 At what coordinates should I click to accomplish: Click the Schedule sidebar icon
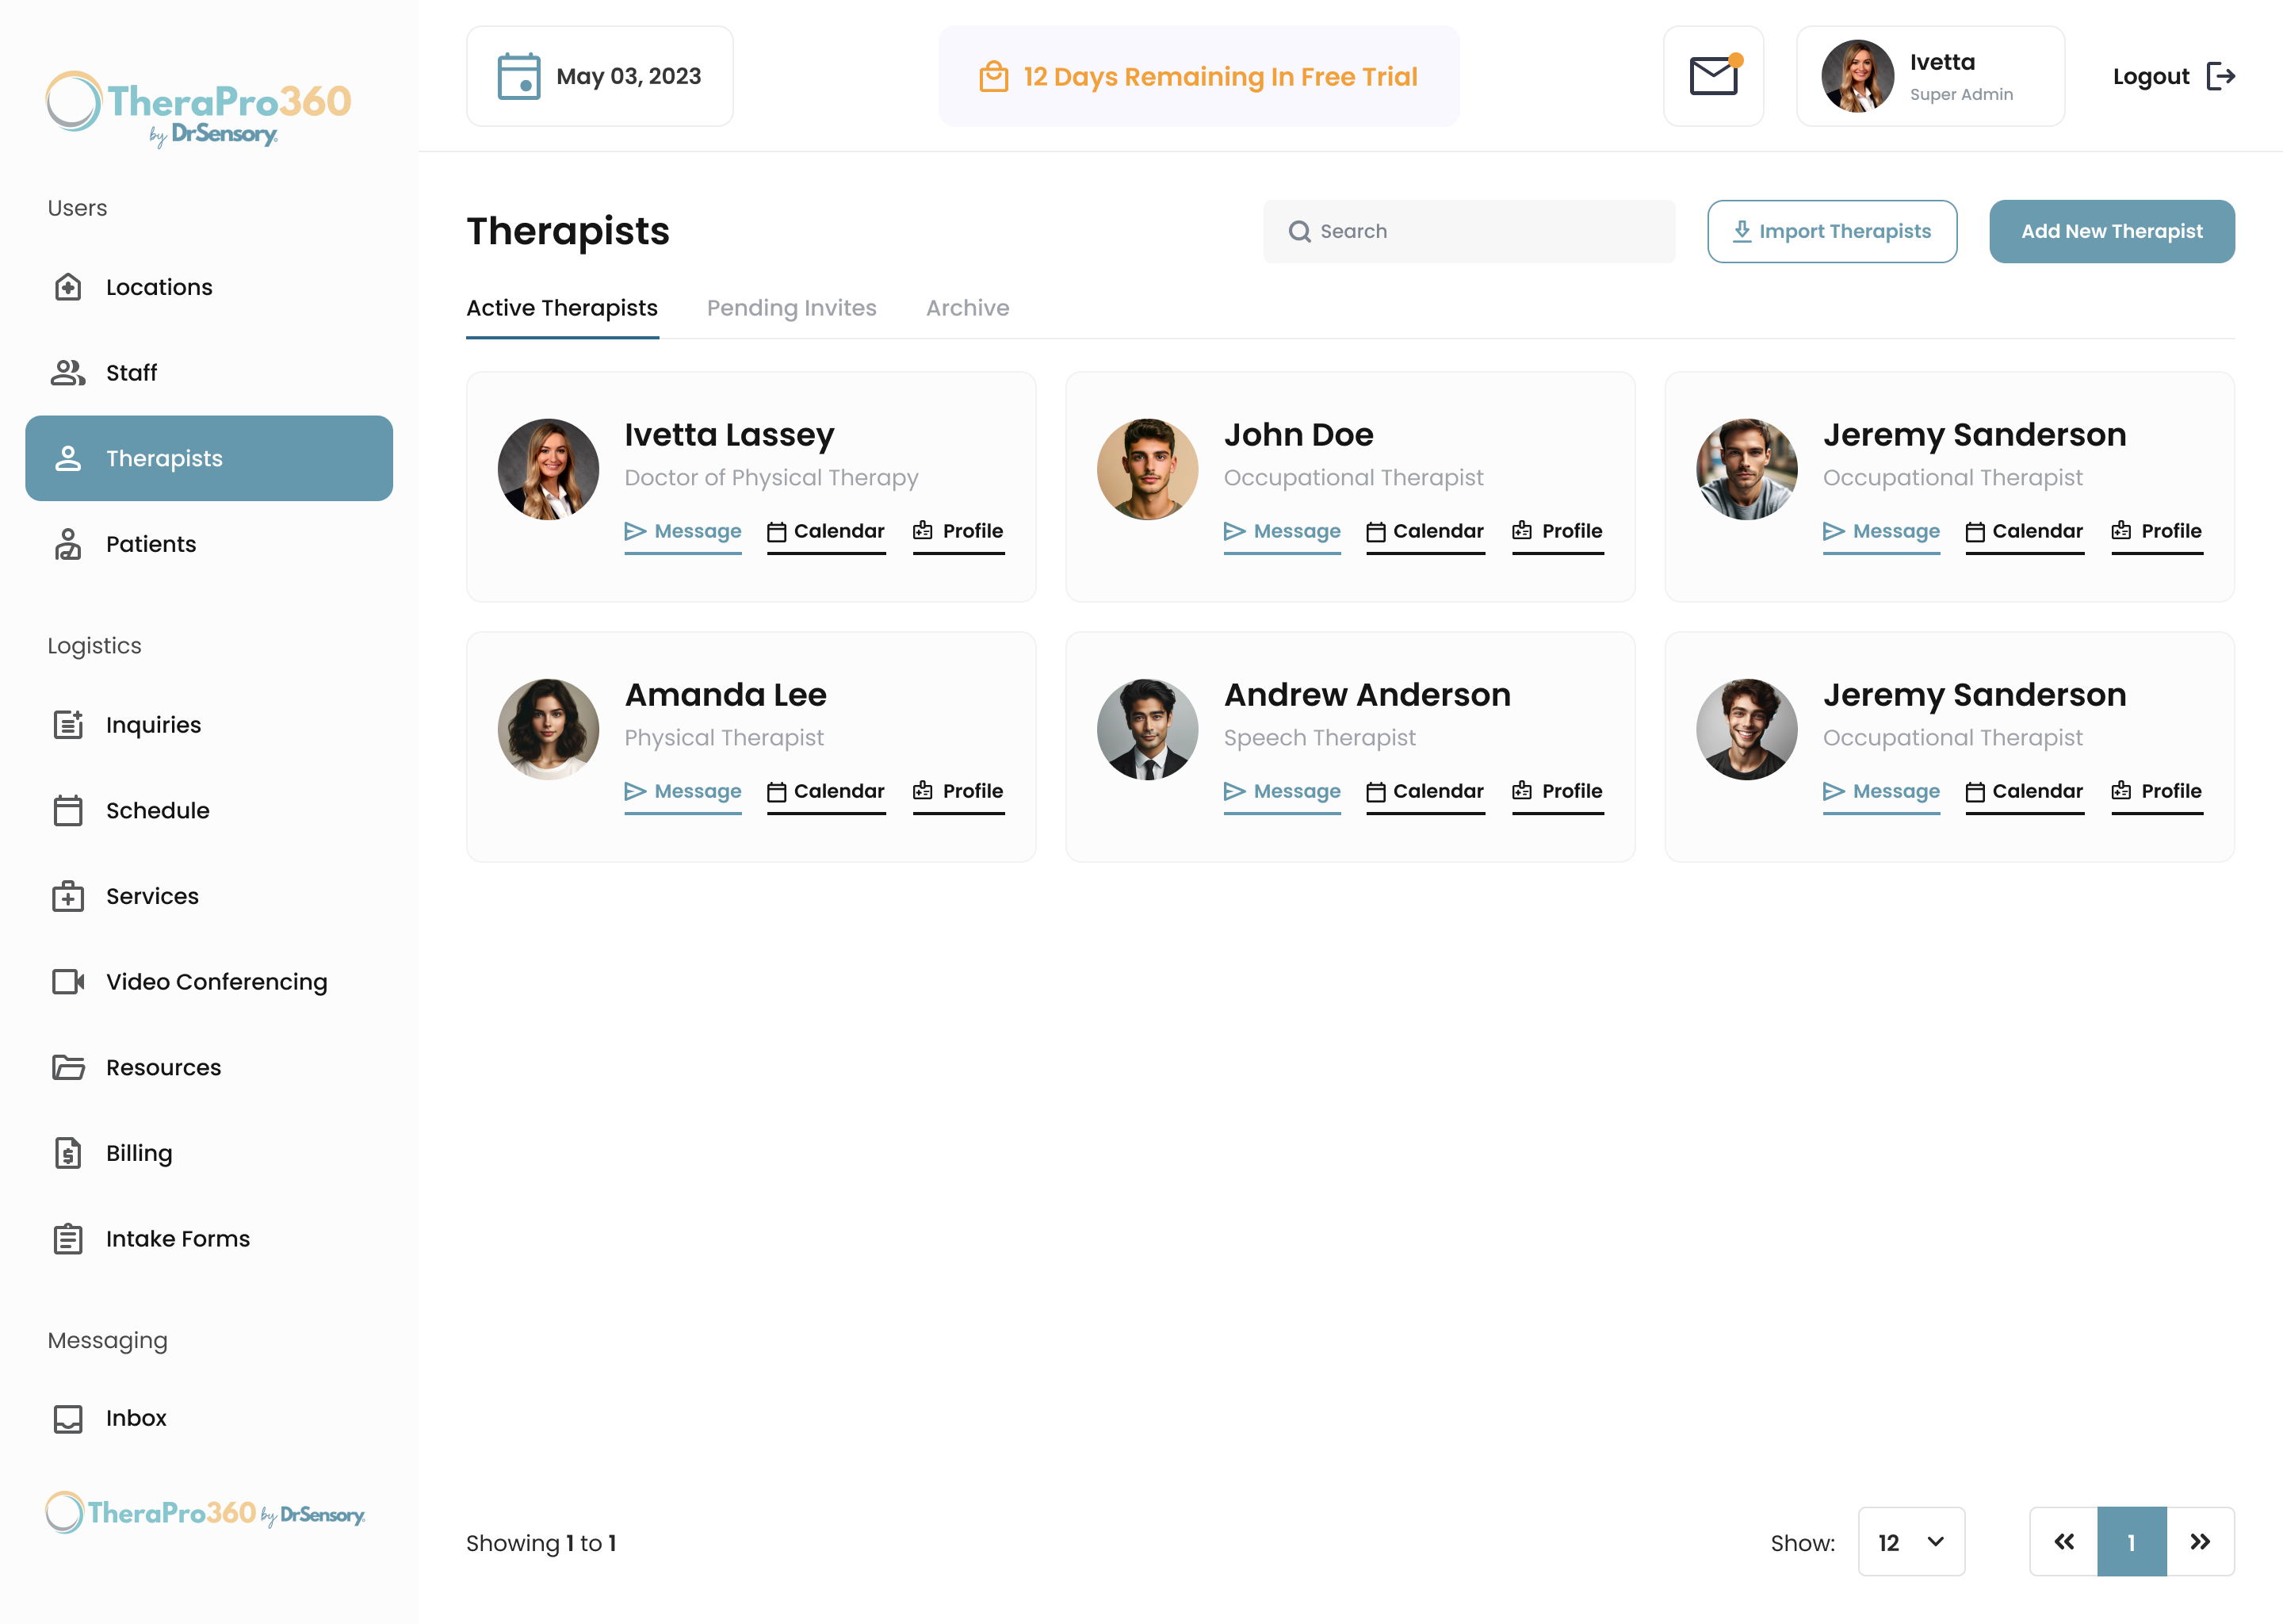[x=68, y=810]
